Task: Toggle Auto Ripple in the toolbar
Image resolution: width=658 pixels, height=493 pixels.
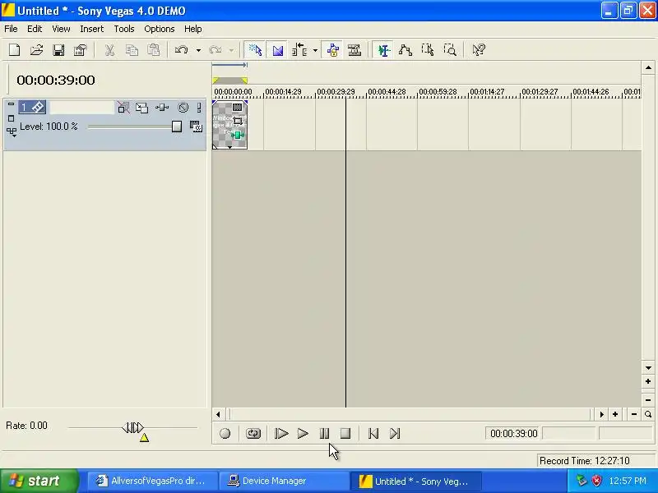Action: pyautogui.click(x=299, y=50)
